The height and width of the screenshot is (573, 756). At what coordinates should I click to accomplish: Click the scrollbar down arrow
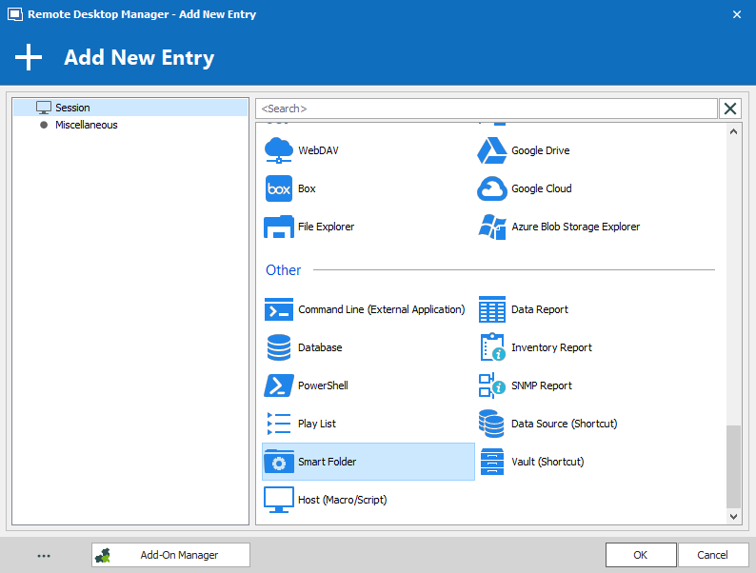click(733, 516)
